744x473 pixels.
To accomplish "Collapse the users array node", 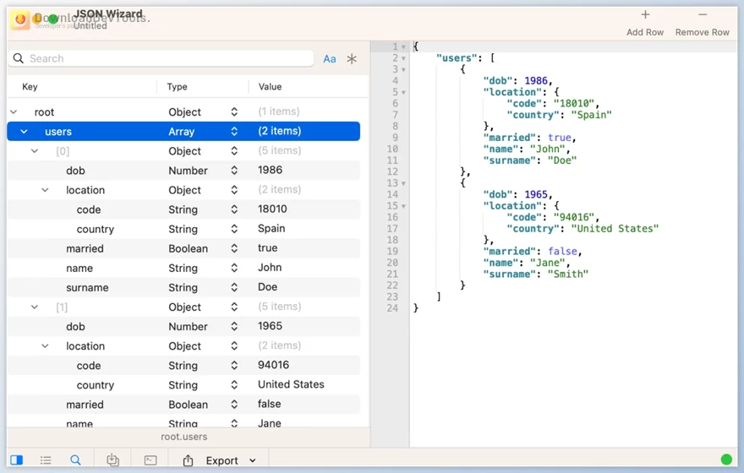I will [24, 131].
